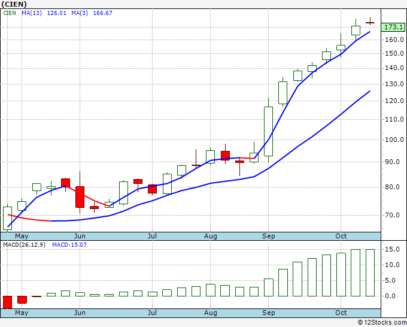The image size is (407, 327).
Task: Click the last green MACD histogram bar
Action: [370, 272]
